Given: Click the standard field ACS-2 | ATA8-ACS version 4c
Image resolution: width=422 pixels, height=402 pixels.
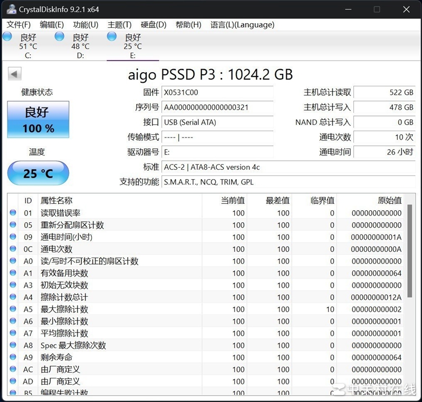Looking at the screenshot, I should (x=288, y=167).
